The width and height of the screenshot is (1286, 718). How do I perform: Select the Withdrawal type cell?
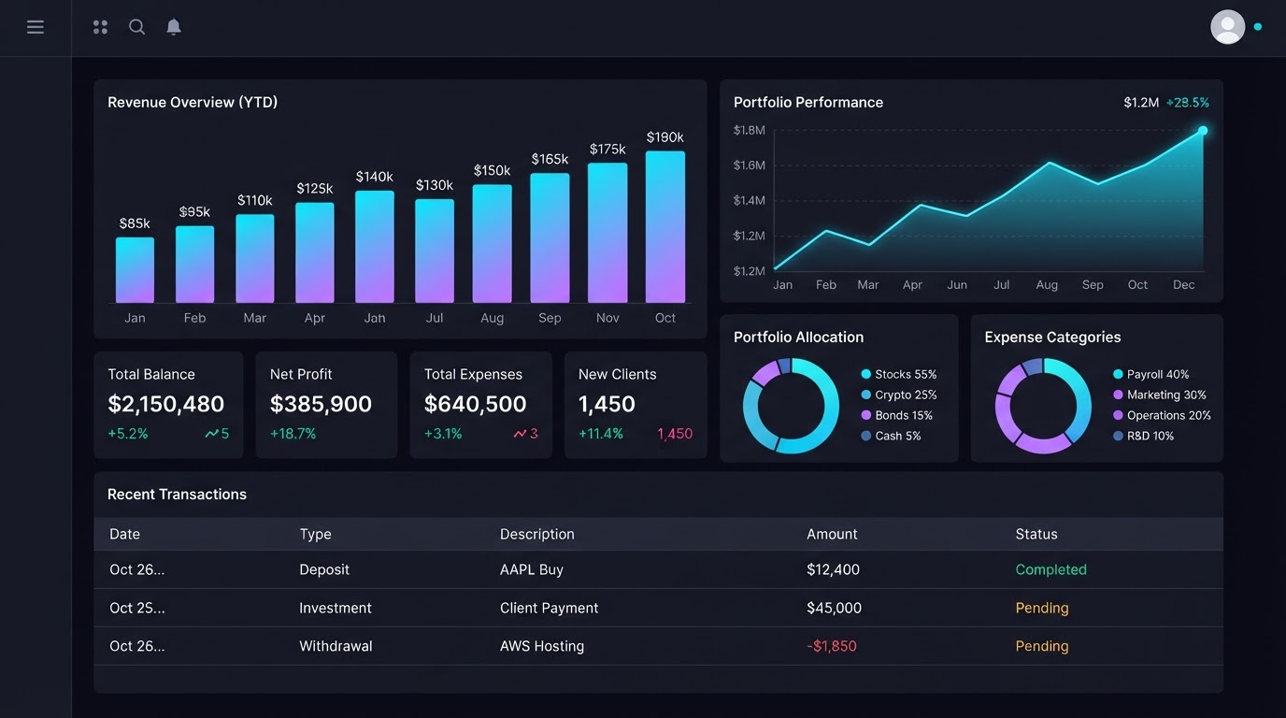coord(336,646)
